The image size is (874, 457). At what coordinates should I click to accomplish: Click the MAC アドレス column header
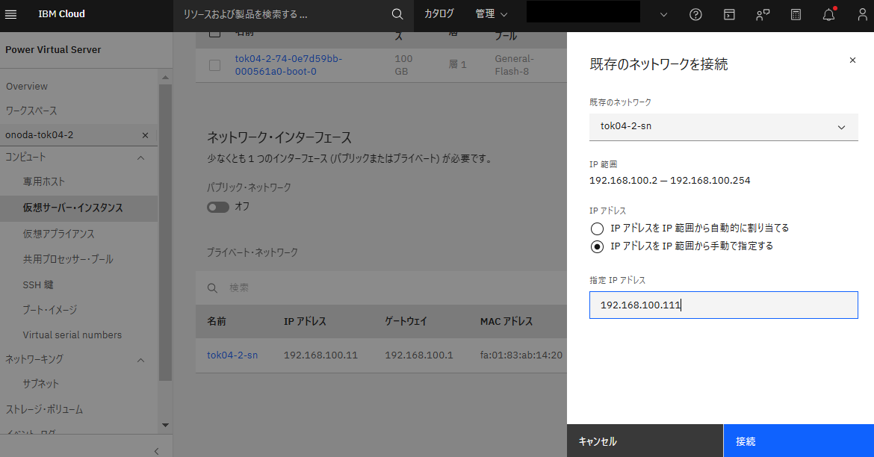coord(506,322)
